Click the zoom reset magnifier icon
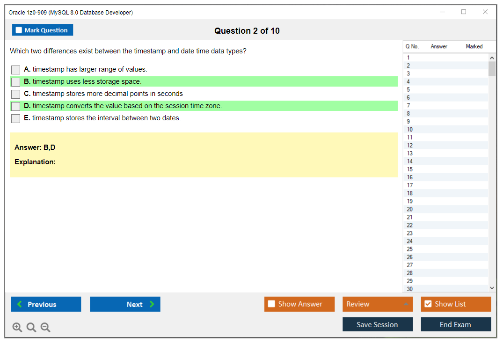 click(x=31, y=327)
